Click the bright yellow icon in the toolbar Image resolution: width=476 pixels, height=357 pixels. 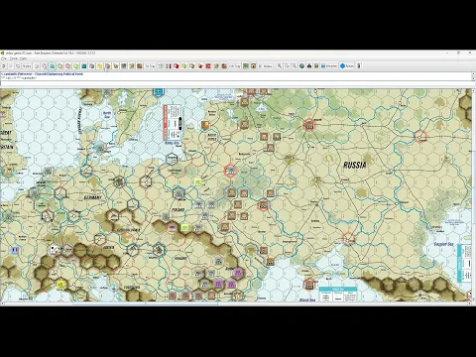[99, 66]
